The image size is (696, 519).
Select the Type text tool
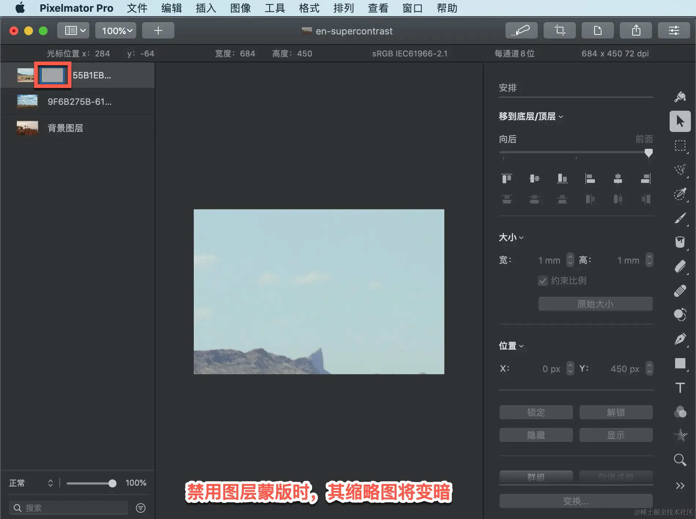click(x=680, y=387)
